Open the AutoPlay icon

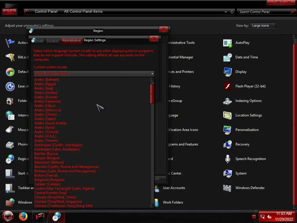[x=227, y=43]
